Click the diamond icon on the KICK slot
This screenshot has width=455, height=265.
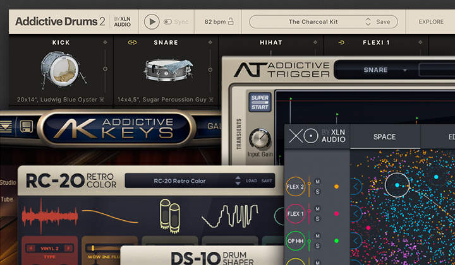point(105,42)
